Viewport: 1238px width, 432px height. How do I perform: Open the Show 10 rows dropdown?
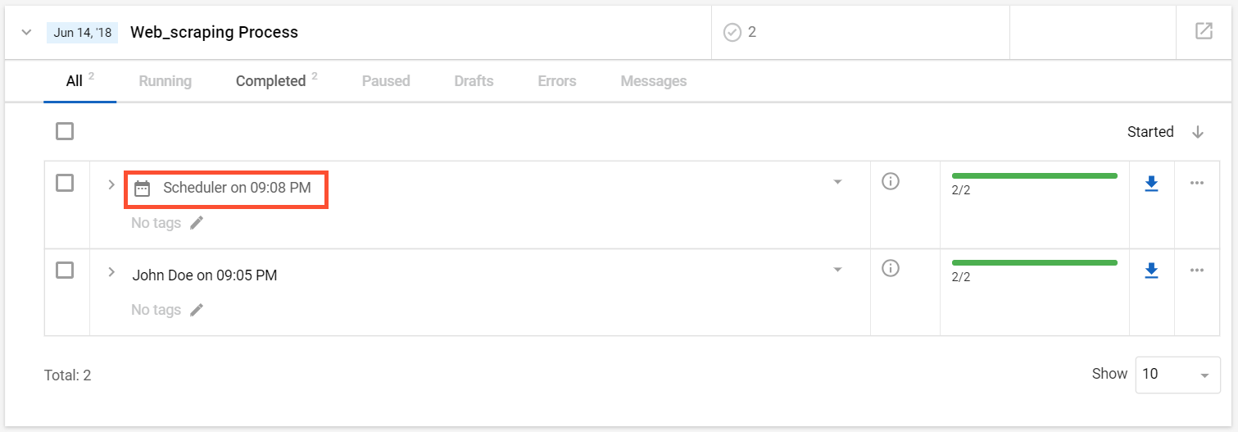pos(1177,375)
